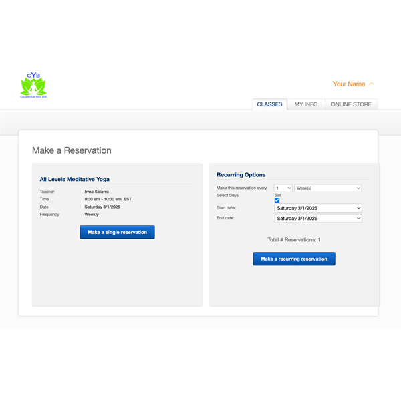Image resolution: width=401 pixels, height=401 pixels.
Task: Toggle the Sat day checkbox
Action: point(277,200)
